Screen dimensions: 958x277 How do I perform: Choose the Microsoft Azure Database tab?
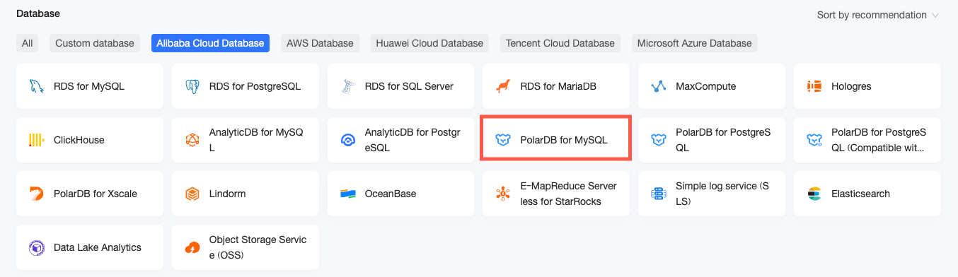tap(695, 43)
